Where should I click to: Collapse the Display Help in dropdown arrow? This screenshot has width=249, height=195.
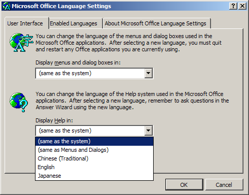(149, 131)
